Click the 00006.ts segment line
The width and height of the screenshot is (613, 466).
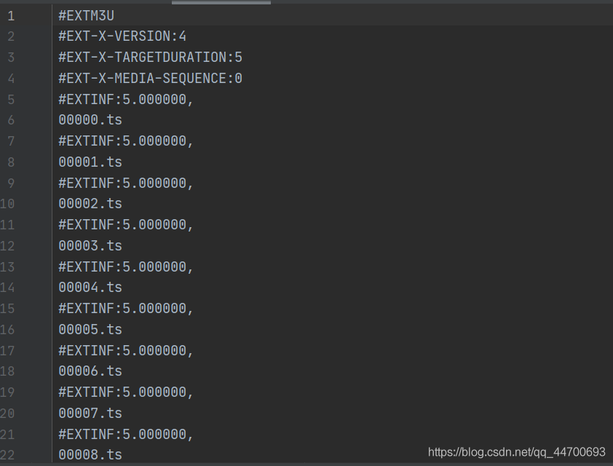coord(90,371)
